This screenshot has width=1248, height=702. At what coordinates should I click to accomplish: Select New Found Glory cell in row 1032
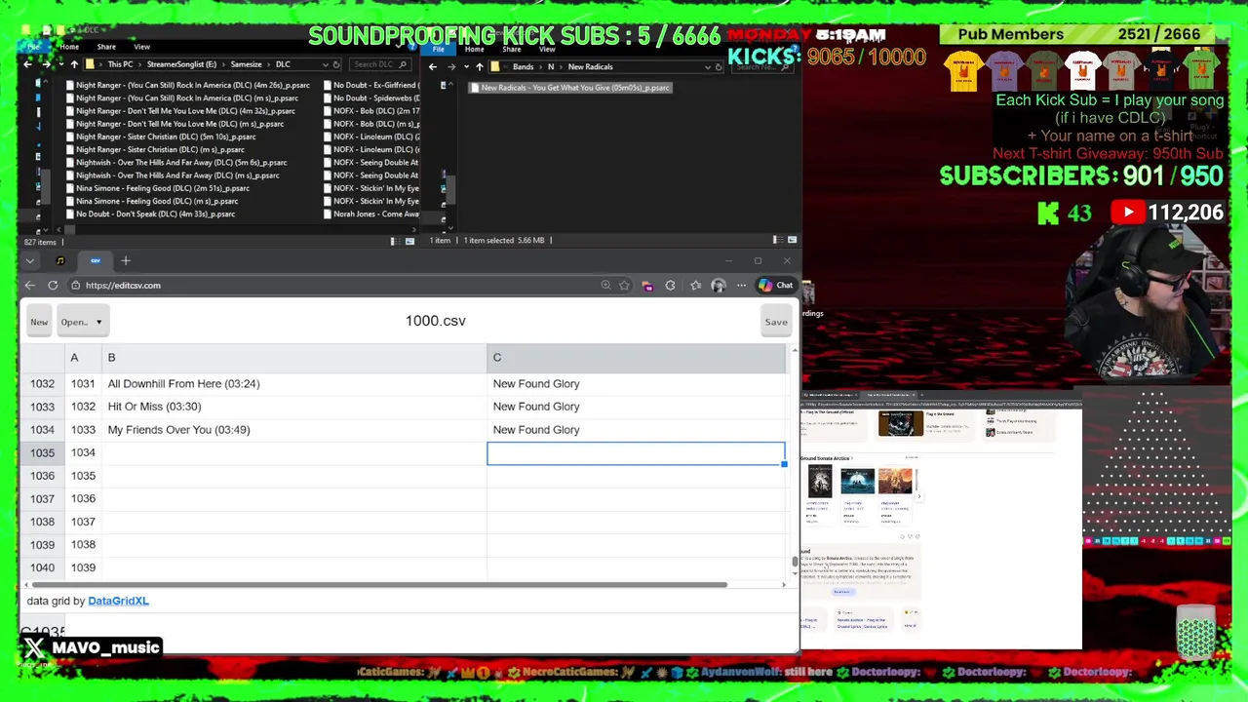pyautogui.click(x=636, y=384)
